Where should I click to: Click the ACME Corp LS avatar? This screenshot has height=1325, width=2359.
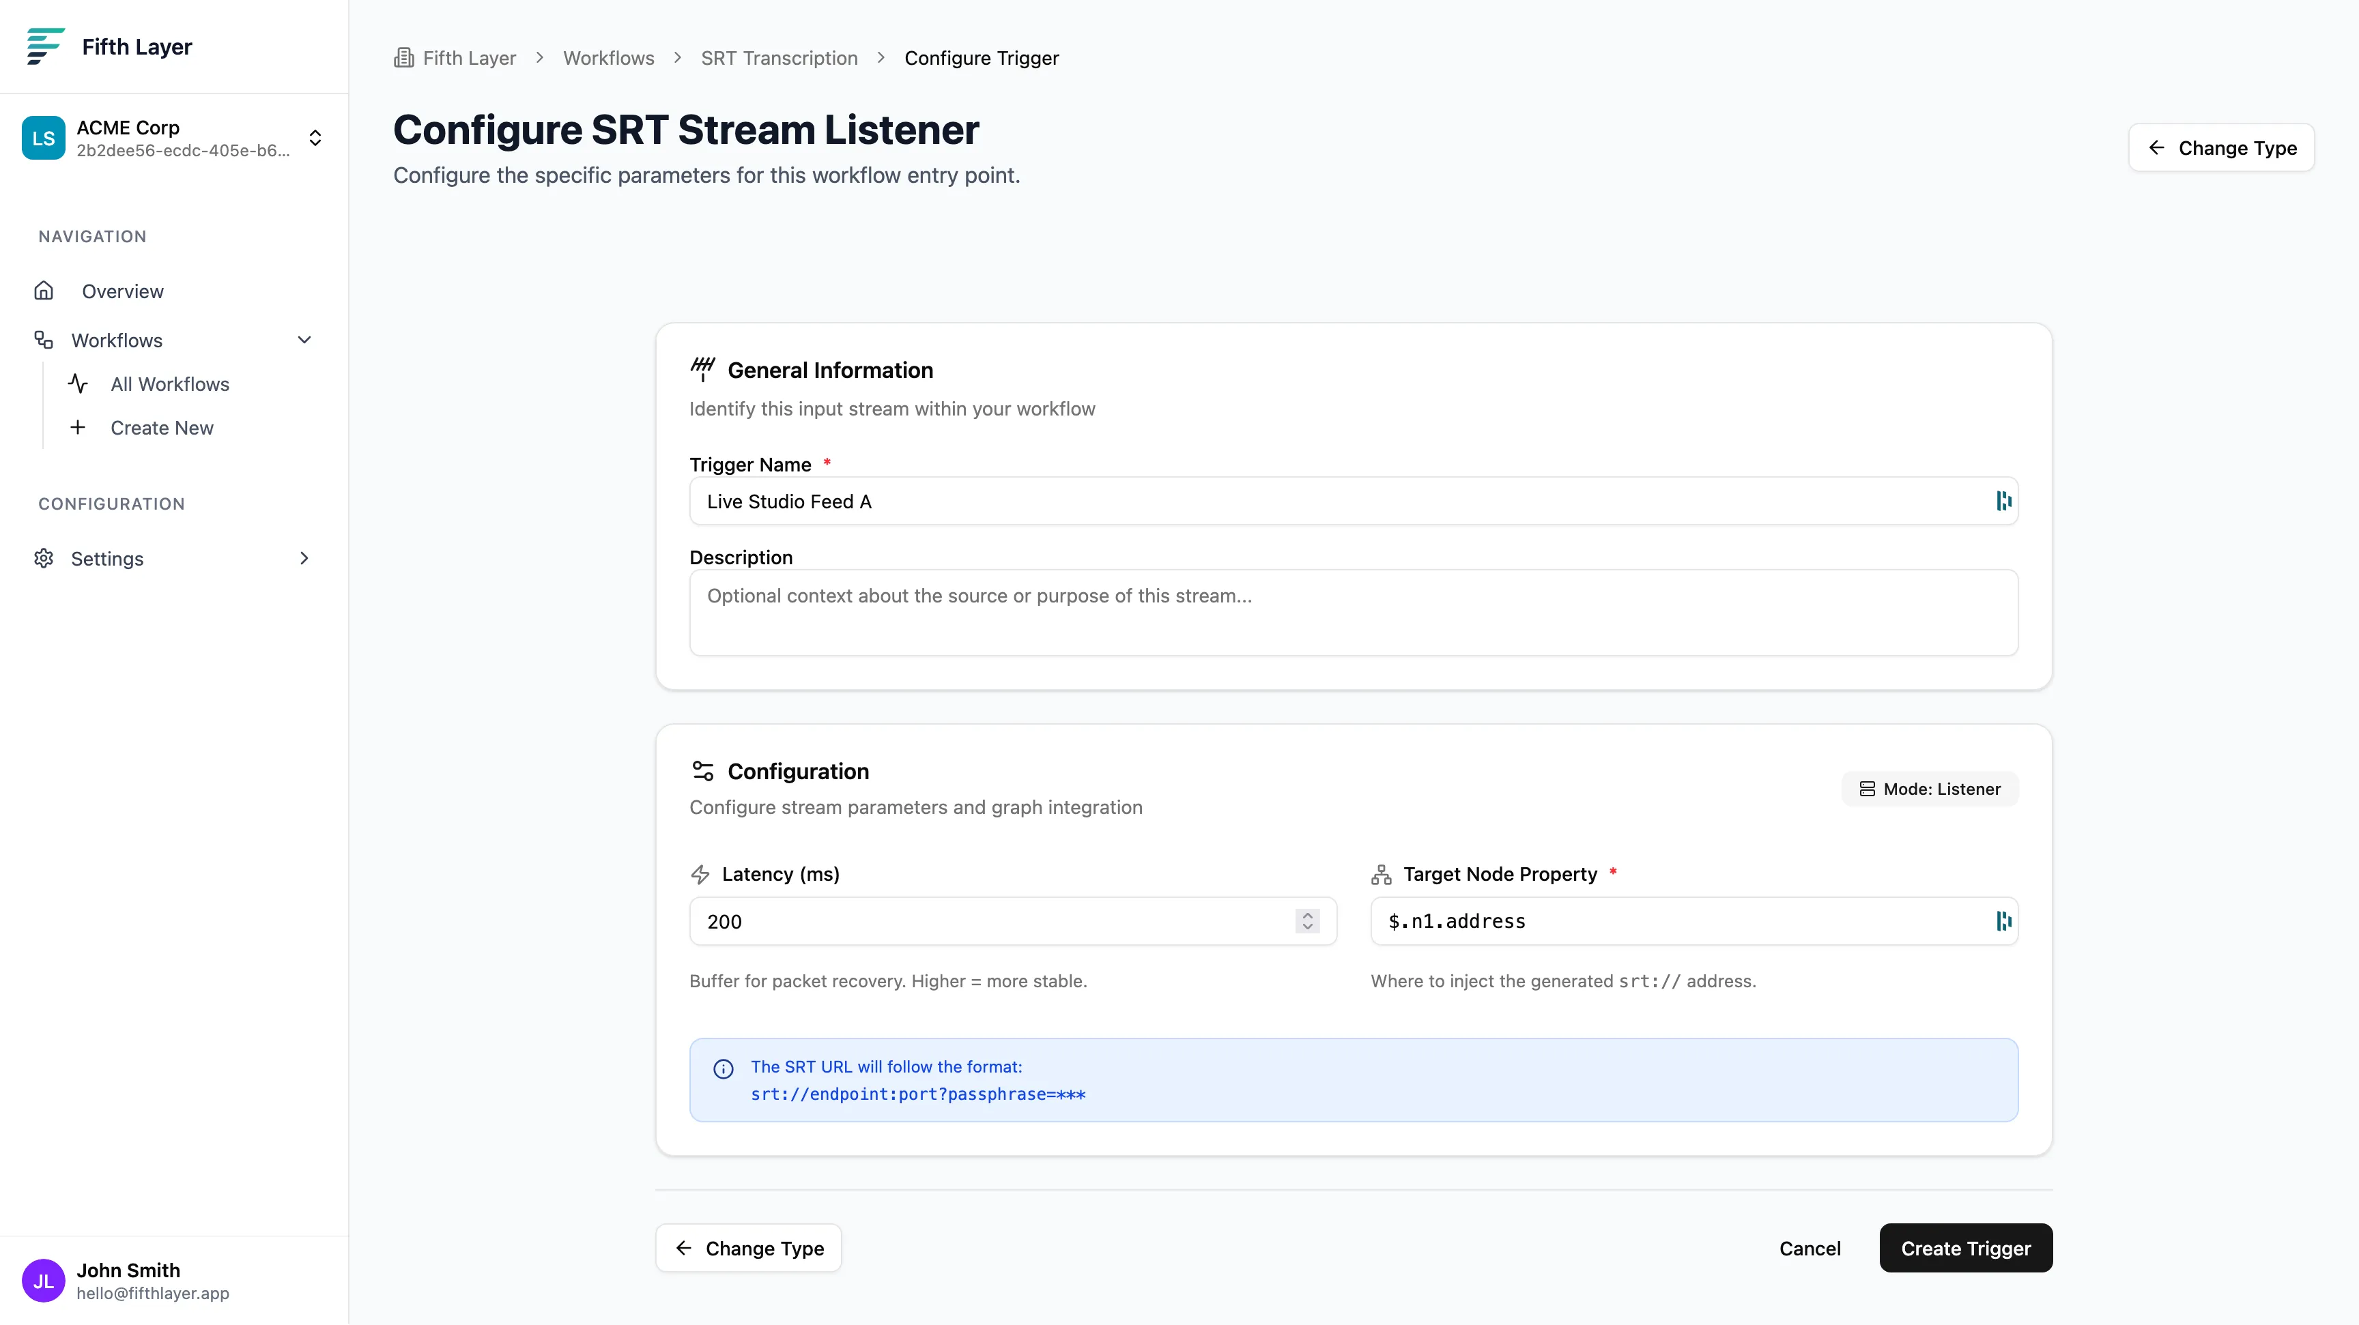pyautogui.click(x=43, y=139)
